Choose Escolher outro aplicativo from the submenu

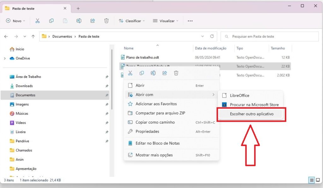251,114
